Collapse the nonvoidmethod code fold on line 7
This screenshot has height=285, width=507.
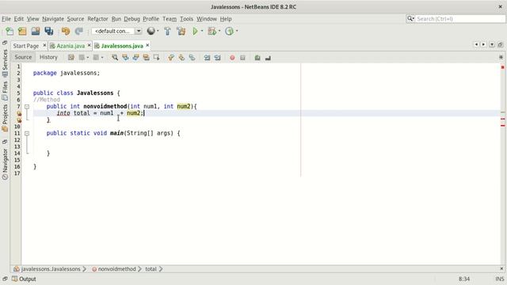tap(27, 107)
